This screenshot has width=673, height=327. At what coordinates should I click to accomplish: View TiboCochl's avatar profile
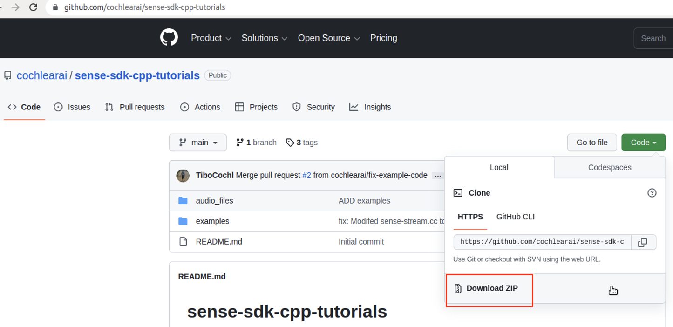[183, 176]
